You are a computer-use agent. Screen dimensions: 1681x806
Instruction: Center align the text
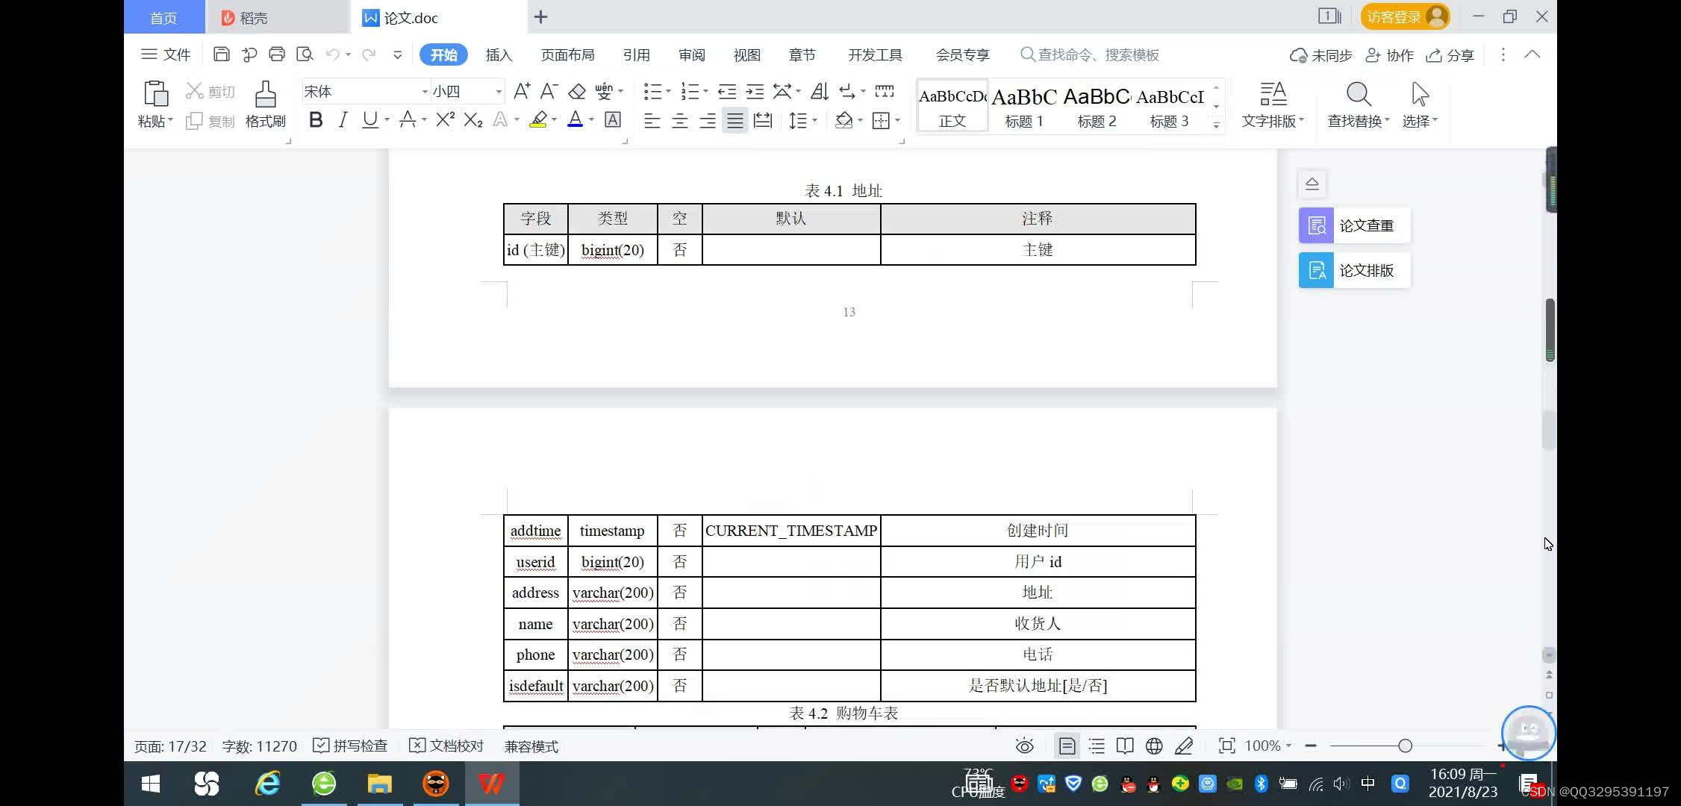pyautogui.click(x=679, y=120)
